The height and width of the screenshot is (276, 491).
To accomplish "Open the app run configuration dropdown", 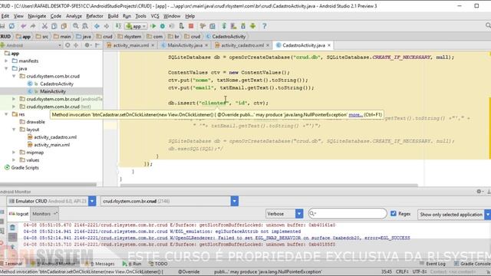I will [137, 26].
